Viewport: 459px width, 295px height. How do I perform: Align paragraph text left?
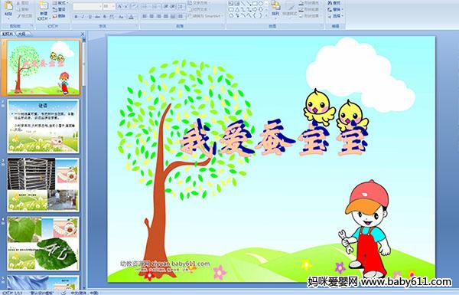point(145,16)
